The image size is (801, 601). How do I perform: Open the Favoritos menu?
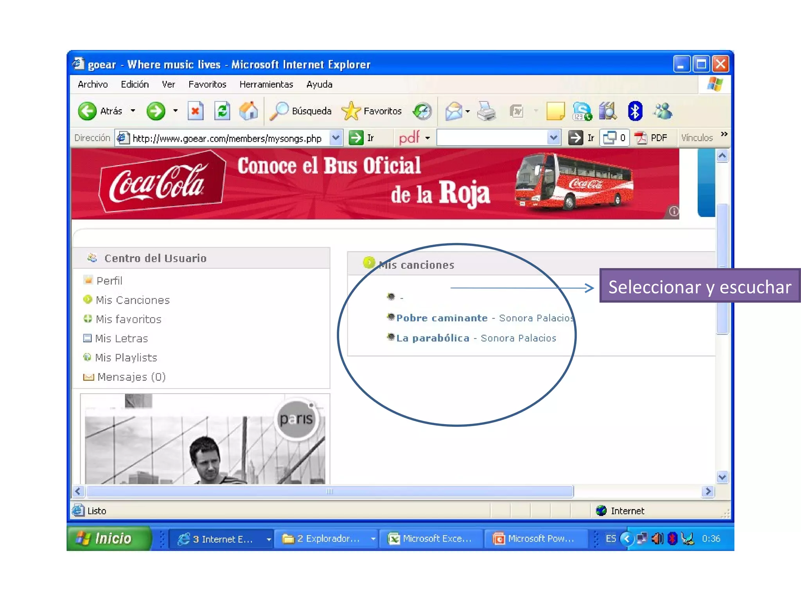[x=207, y=85]
